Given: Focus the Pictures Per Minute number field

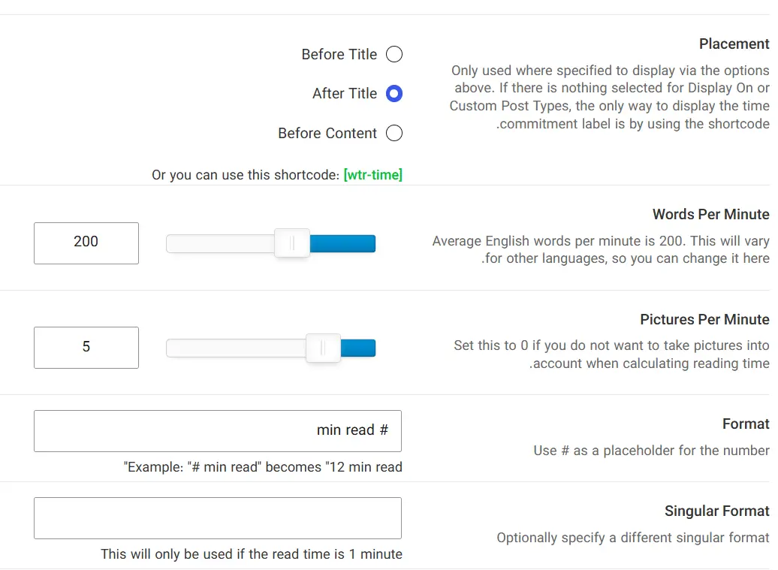Looking at the screenshot, I should [x=86, y=348].
